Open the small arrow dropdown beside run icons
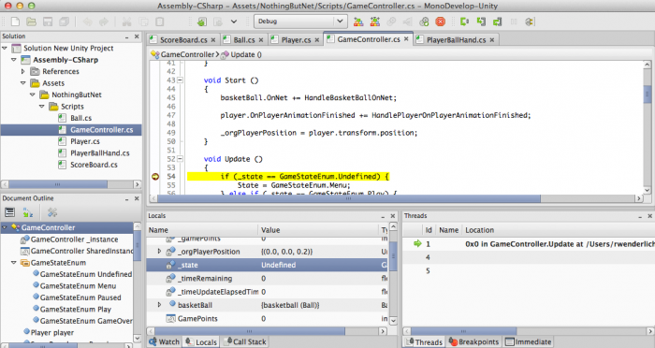Screen dimensions: 655x348 234,22
